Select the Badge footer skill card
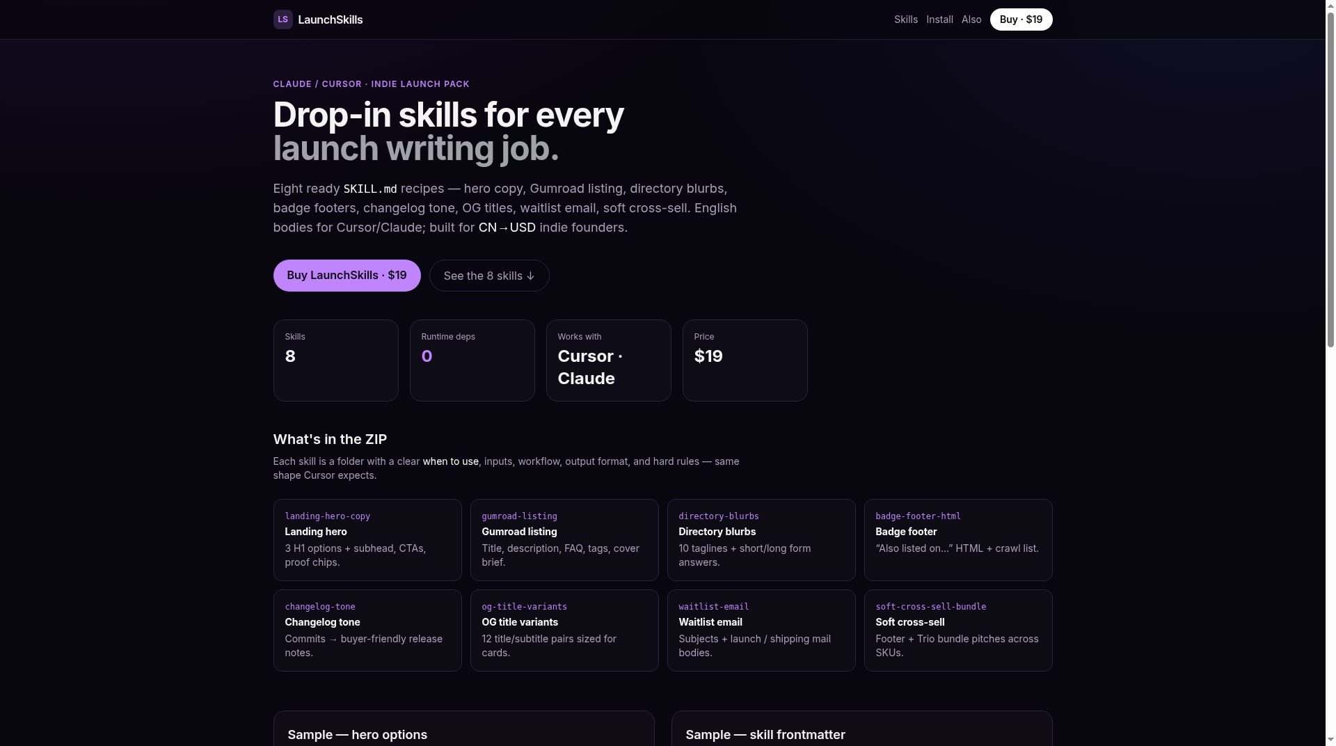This screenshot has height=746, width=1336. (958, 540)
